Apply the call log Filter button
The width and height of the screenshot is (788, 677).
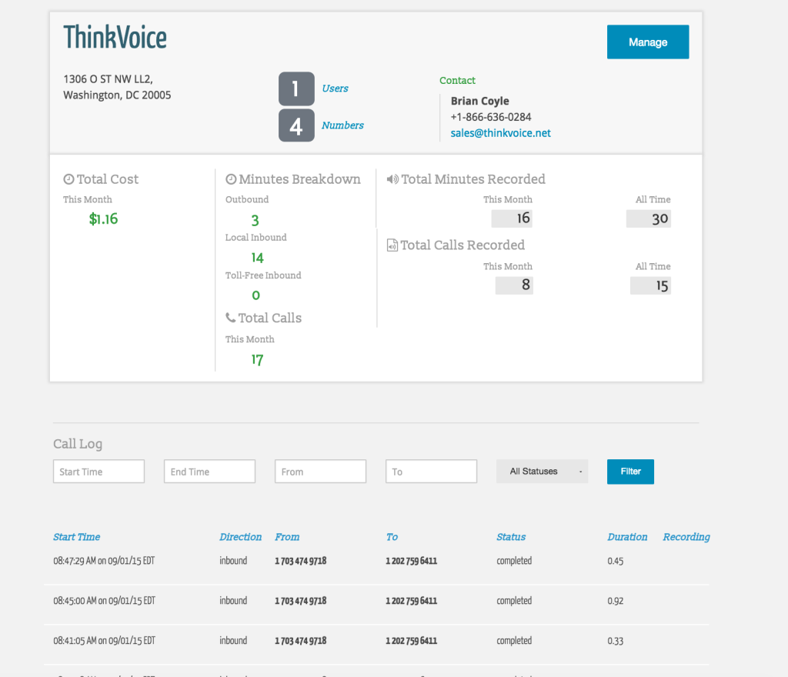[630, 472]
